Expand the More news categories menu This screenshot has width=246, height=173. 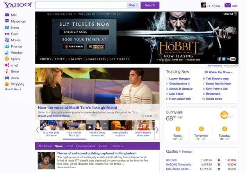(118, 146)
